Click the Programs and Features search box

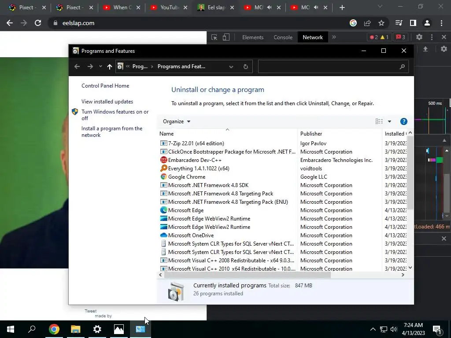pos(333,66)
